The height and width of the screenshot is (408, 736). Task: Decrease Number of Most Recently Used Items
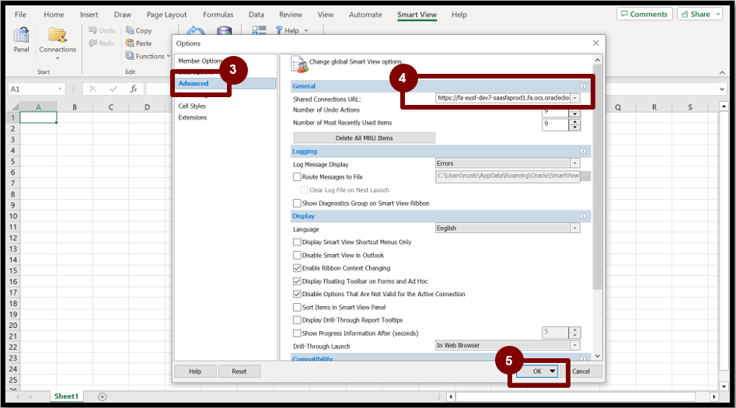tap(574, 127)
